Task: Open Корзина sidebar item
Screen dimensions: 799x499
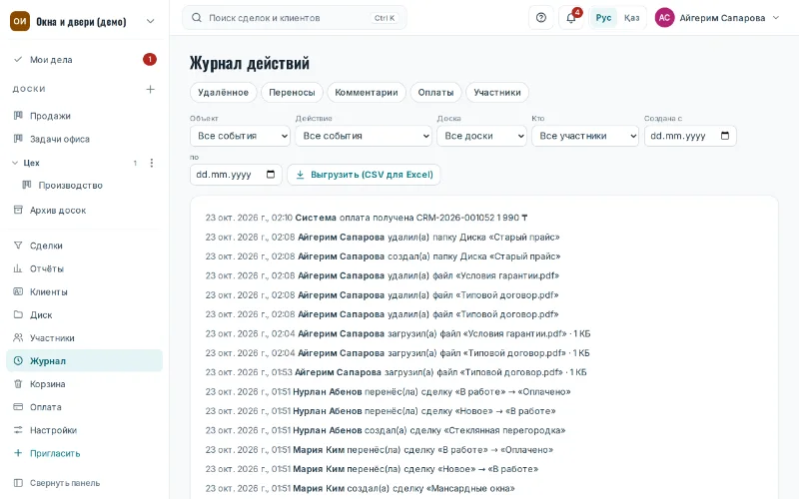Action: (85, 384)
